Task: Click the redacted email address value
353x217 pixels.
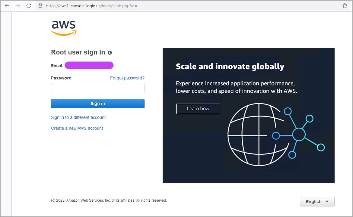Action: 89,65
